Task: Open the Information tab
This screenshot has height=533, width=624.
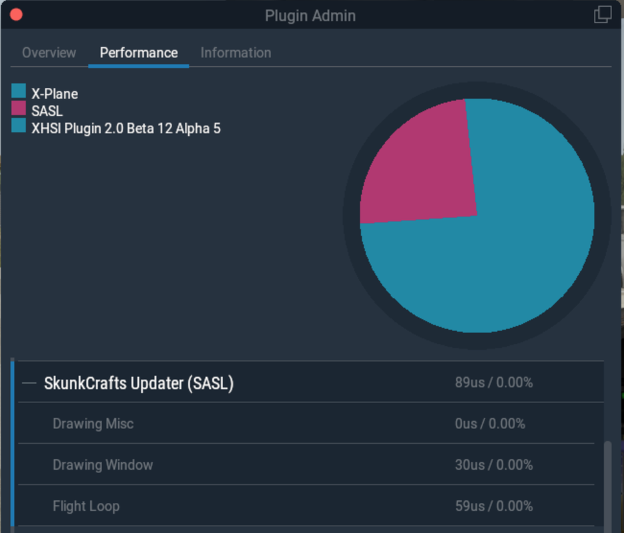Action: [236, 53]
